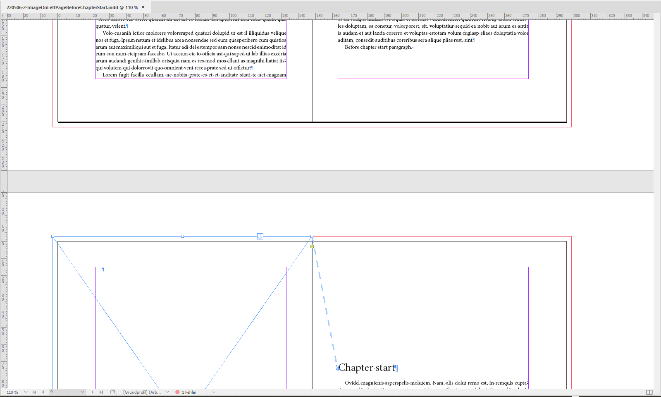Click the [Grundprofil] preflight profile label

click(142, 392)
